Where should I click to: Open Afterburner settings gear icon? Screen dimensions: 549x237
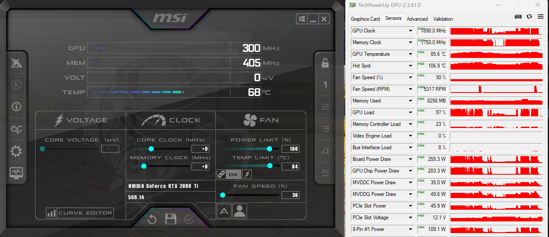pyautogui.click(x=16, y=151)
